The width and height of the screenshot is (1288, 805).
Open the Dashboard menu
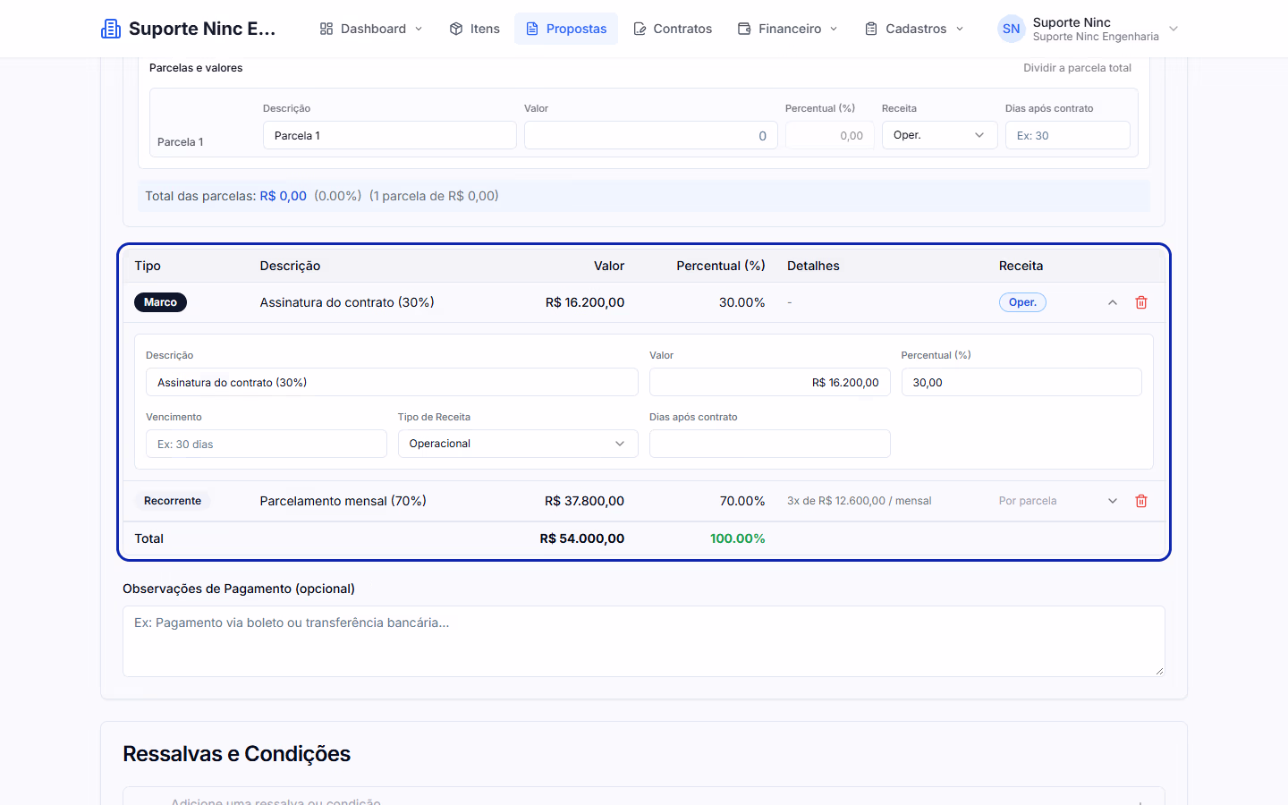[371, 29]
